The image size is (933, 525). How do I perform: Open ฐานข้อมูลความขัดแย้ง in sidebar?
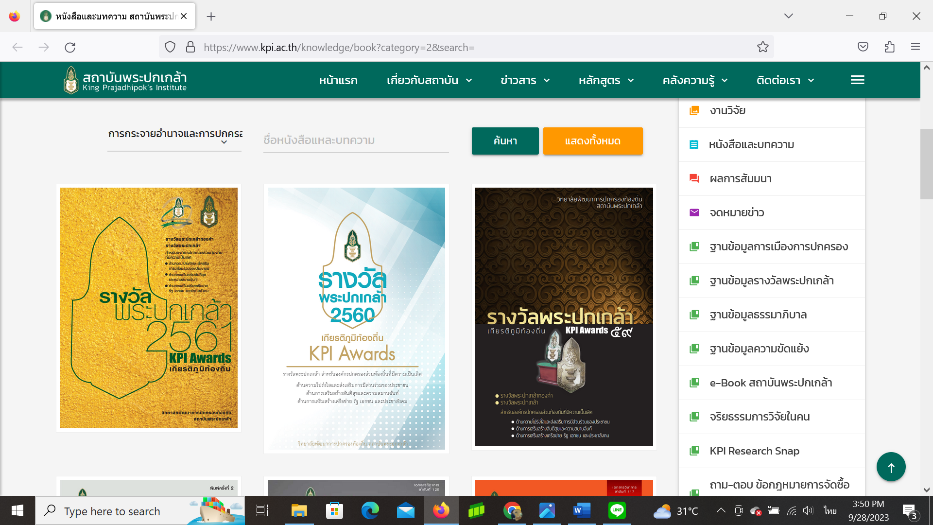[772, 349]
